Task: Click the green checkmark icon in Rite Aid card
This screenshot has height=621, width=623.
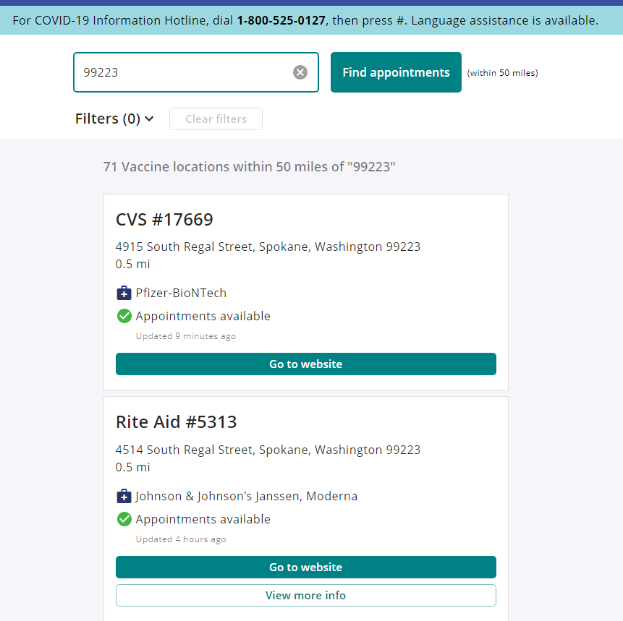Action: (x=124, y=519)
